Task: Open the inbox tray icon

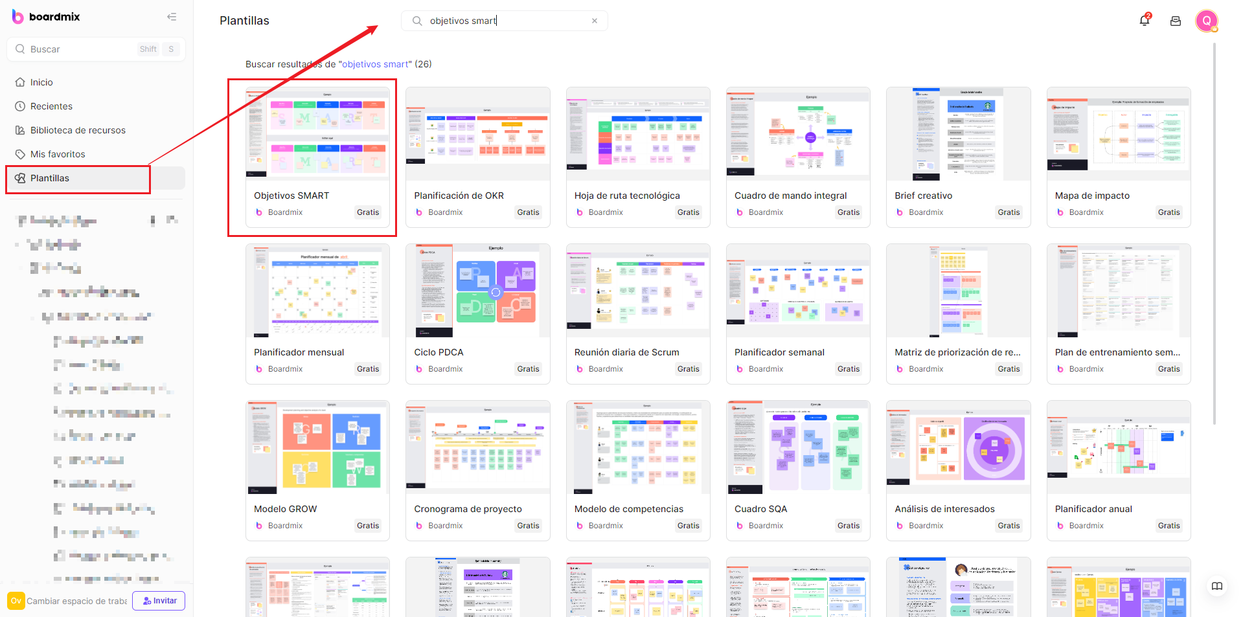Action: coord(1176,21)
